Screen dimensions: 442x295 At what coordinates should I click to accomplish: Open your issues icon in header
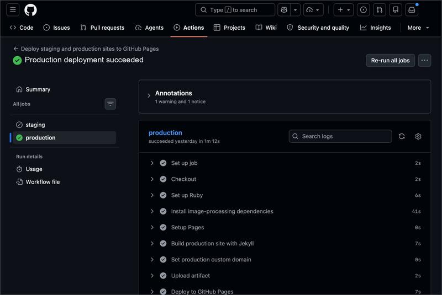point(364,10)
